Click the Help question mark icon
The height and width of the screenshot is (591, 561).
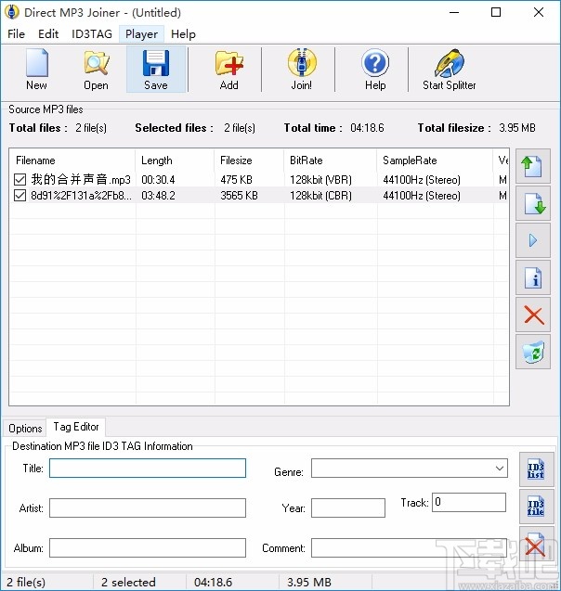[x=375, y=70]
